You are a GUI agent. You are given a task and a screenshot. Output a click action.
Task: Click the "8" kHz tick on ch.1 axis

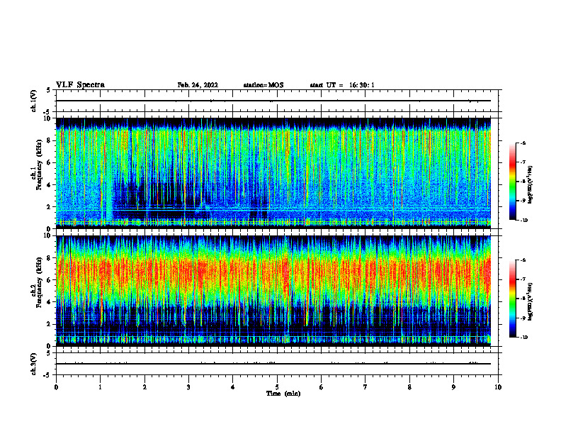pyautogui.click(x=49, y=140)
